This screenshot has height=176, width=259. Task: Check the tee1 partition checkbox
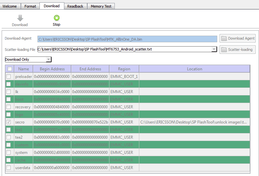pos(8,130)
